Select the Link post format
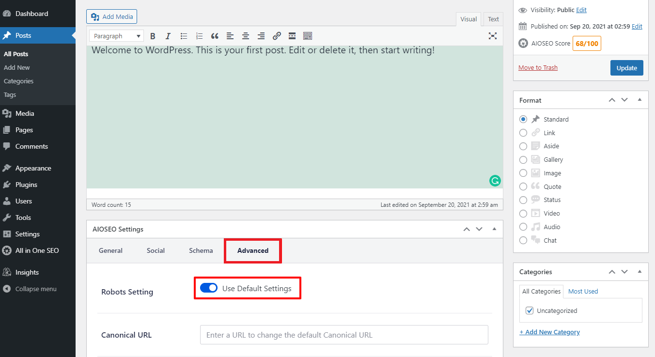The height and width of the screenshot is (357, 655). click(x=523, y=133)
